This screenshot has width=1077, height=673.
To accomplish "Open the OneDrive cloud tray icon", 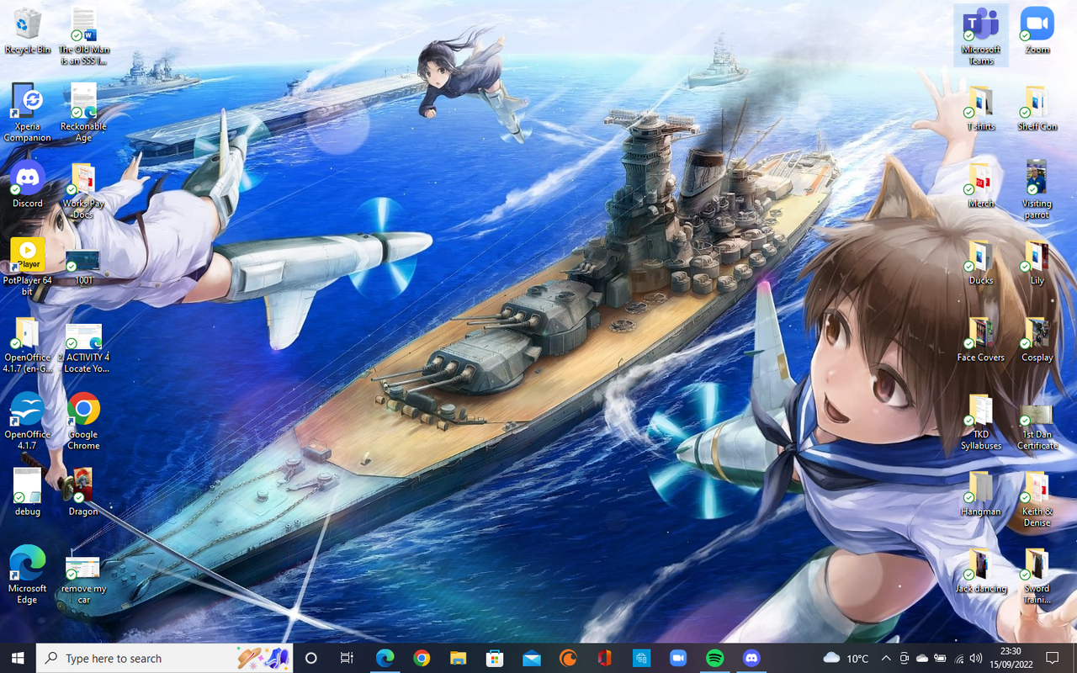I will [x=922, y=658].
